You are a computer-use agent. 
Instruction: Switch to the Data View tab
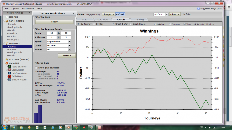[x=103, y=20]
